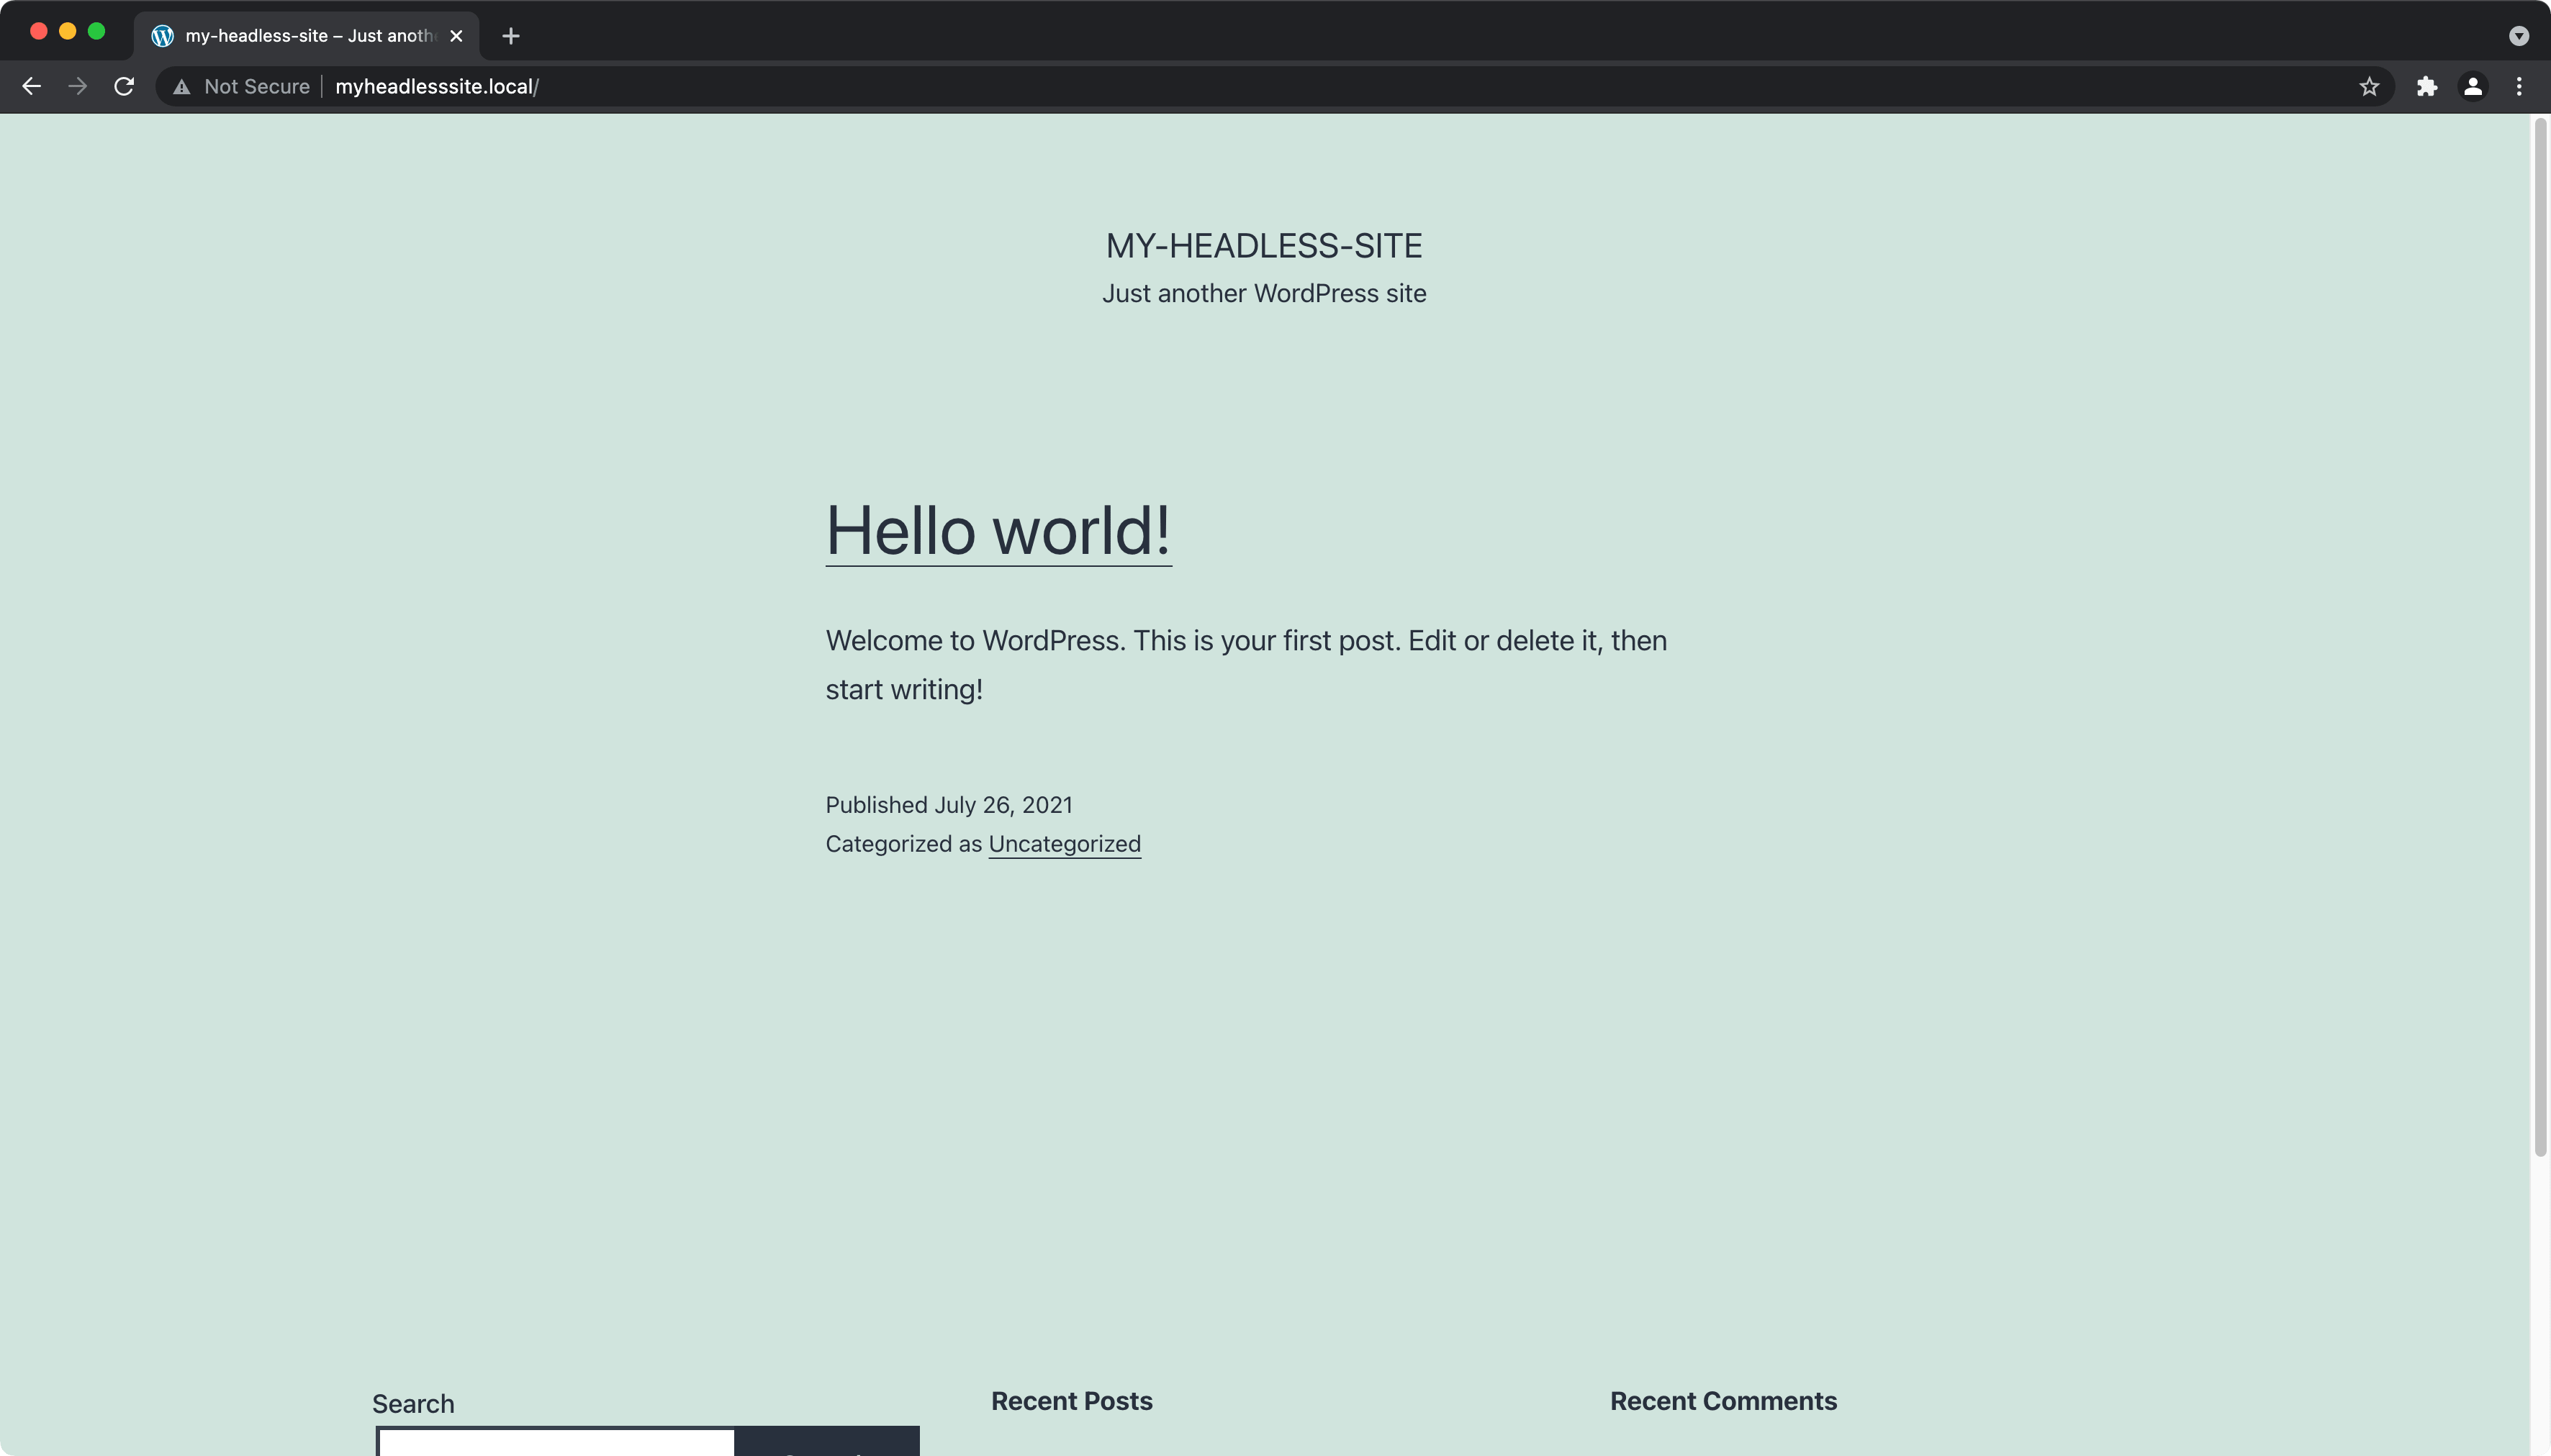Click the Welcome to WordPress paragraph
Viewport: 2551px width, 1456px height.
(x=1245, y=665)
